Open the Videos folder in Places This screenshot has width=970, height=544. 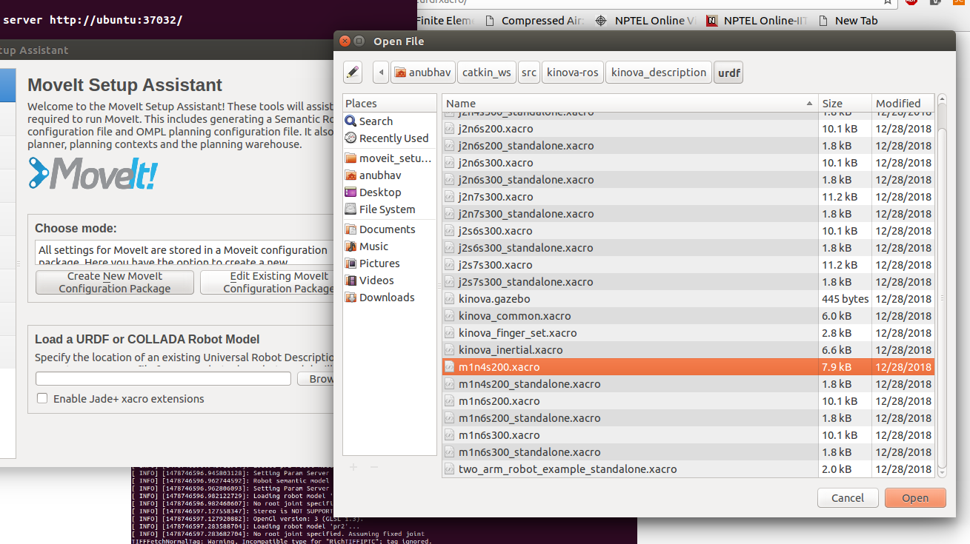click(x=369, y=281)
